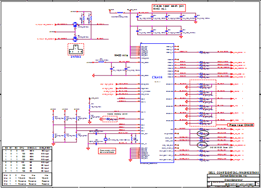Click the DELL CONFIDENTIAL/PROPRIETARY label

click(234, 173)
